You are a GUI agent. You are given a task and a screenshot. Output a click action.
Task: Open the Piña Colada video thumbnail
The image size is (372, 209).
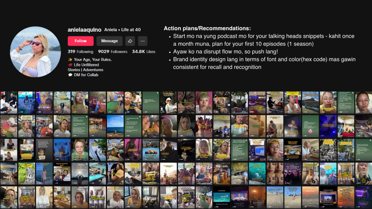221,173
